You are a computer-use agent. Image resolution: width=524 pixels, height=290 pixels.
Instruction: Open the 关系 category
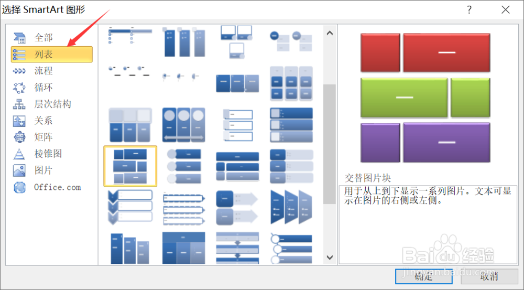52,121
